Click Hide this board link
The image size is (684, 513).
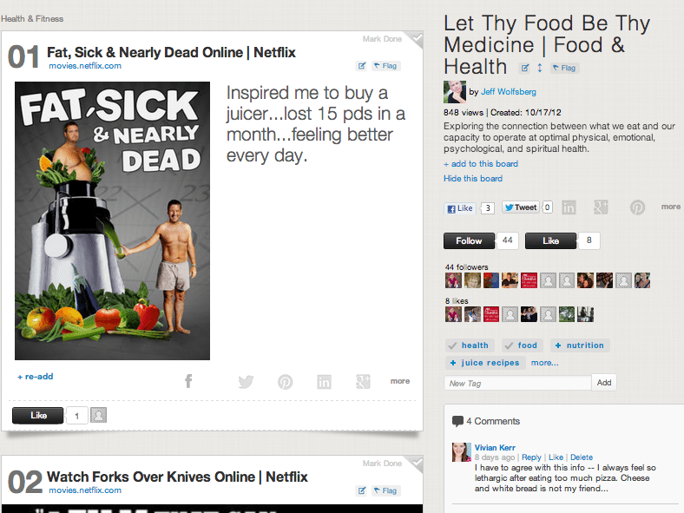point(473,179)
